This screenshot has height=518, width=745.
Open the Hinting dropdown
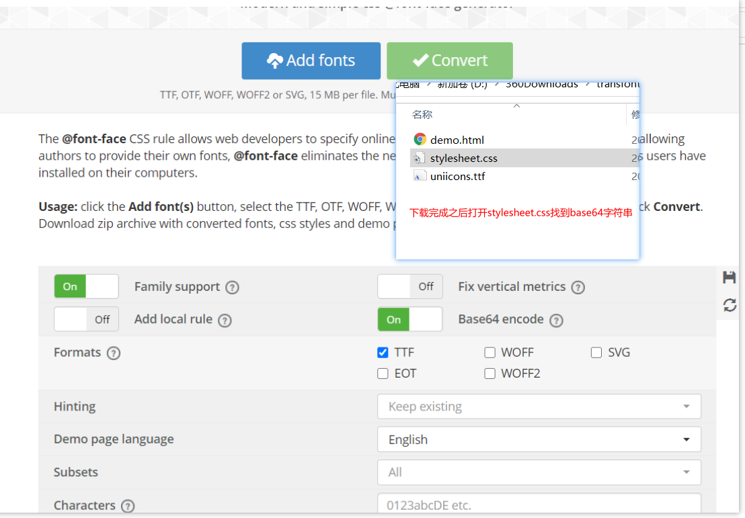pos(539,406)
